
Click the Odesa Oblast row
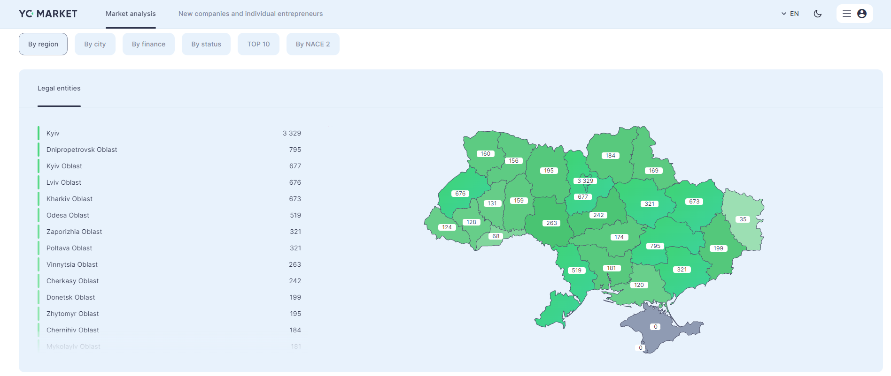coord(170,215)
